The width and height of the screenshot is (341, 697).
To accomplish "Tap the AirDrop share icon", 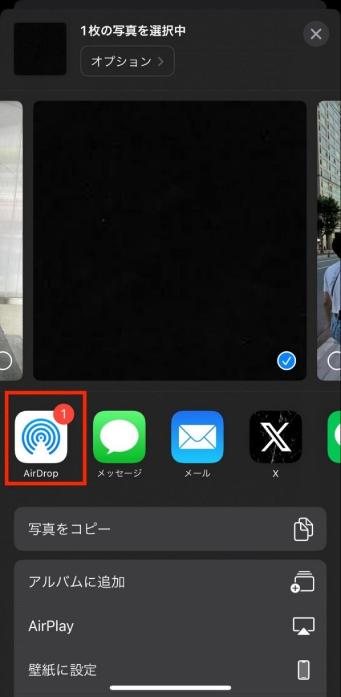I will click(x=41, y=437).
